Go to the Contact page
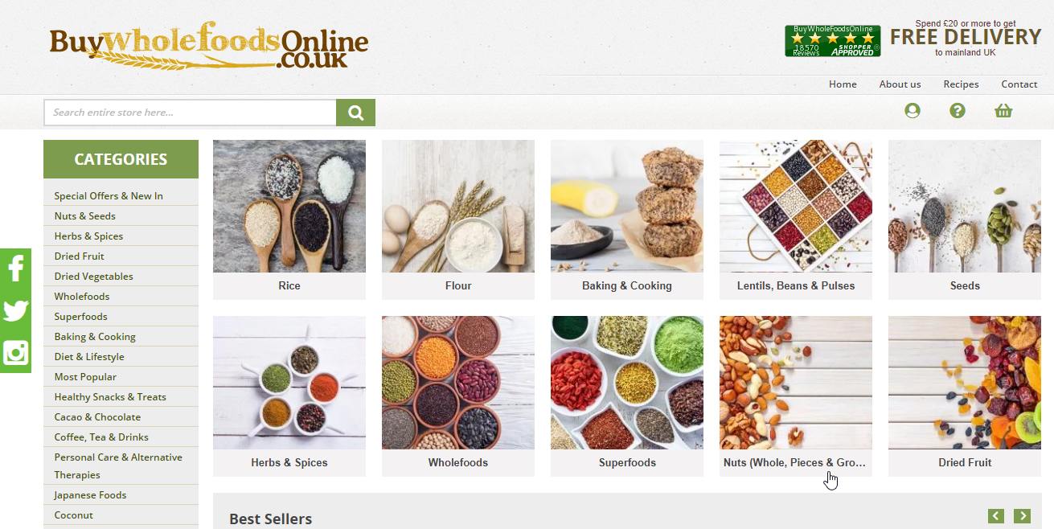The image size is (1054, 529). coord(1019,84)
